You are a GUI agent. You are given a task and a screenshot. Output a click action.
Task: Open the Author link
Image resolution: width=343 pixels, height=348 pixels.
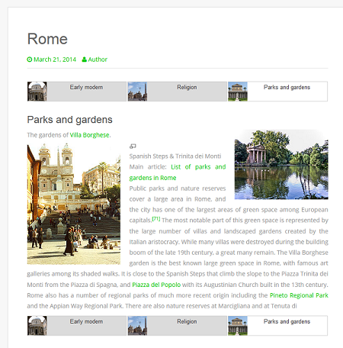click(x=98, y=60)
